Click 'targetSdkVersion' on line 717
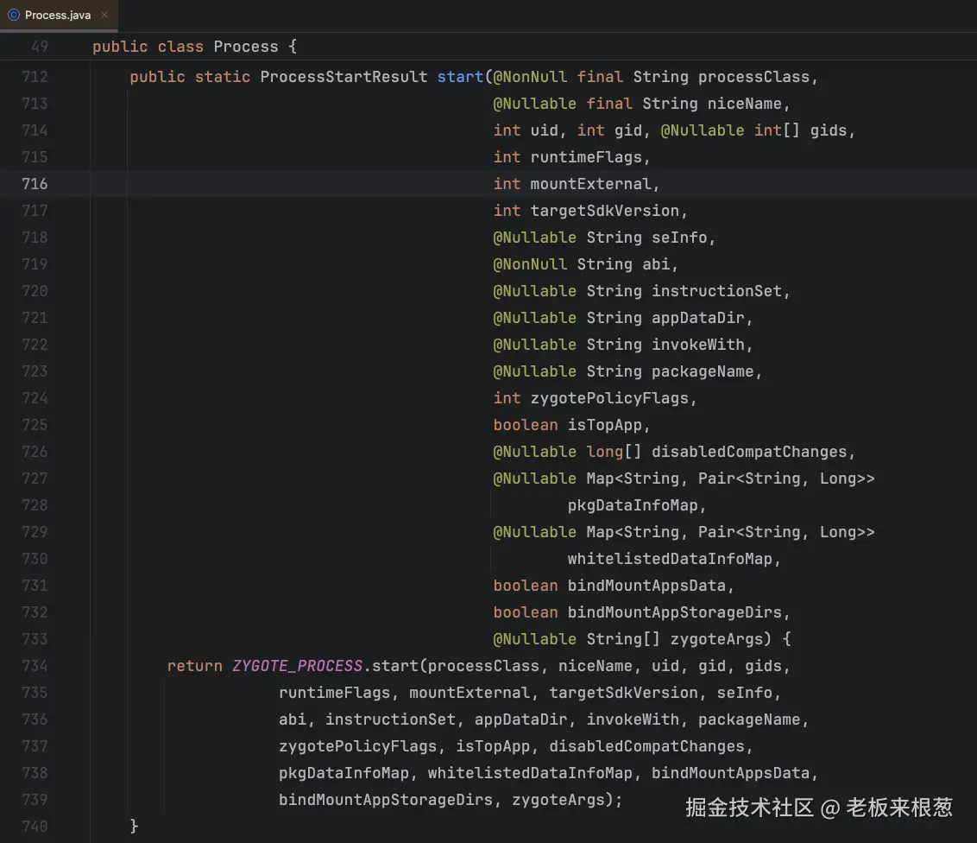The image size is (977, 843). (x=604, y=211)
